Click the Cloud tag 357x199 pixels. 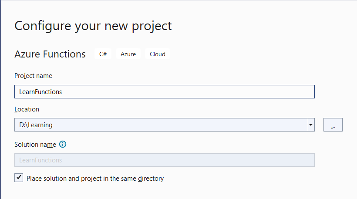(158, 54)
